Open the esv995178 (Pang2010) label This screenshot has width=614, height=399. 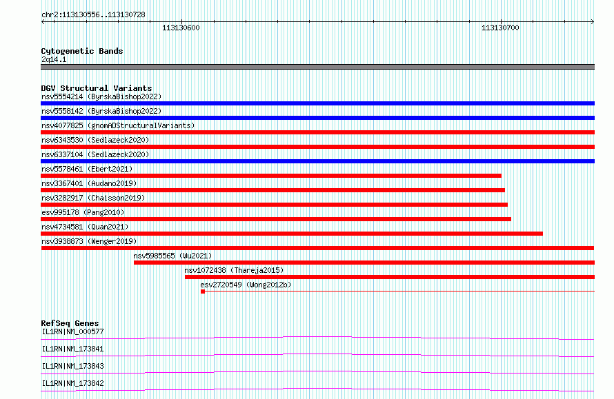[x=83, y=212]
